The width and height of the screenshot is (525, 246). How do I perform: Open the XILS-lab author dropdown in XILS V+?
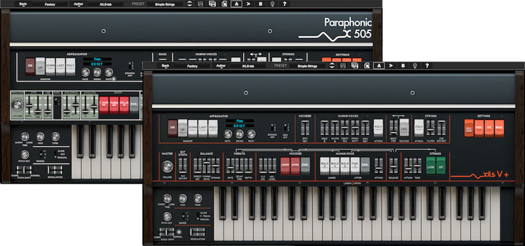[249, 66]
